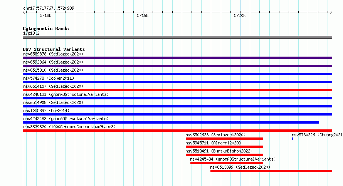Select the nsv6513099 (Sedlazeck2020) label
343x186 pixels.
[x=240, y=167]
